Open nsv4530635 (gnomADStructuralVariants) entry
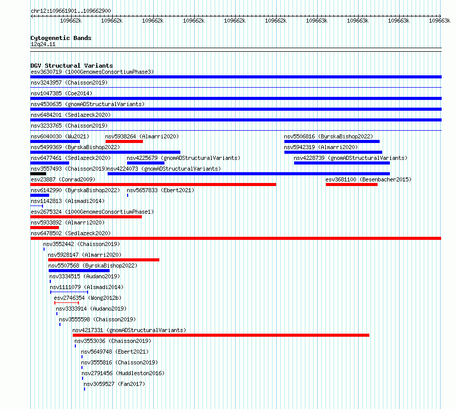Viewport: 456px width, 409px height. [x=88, y=104]
